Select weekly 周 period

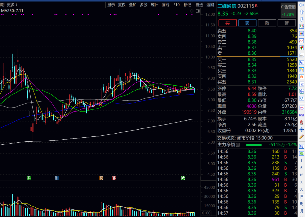click(301, 204)
